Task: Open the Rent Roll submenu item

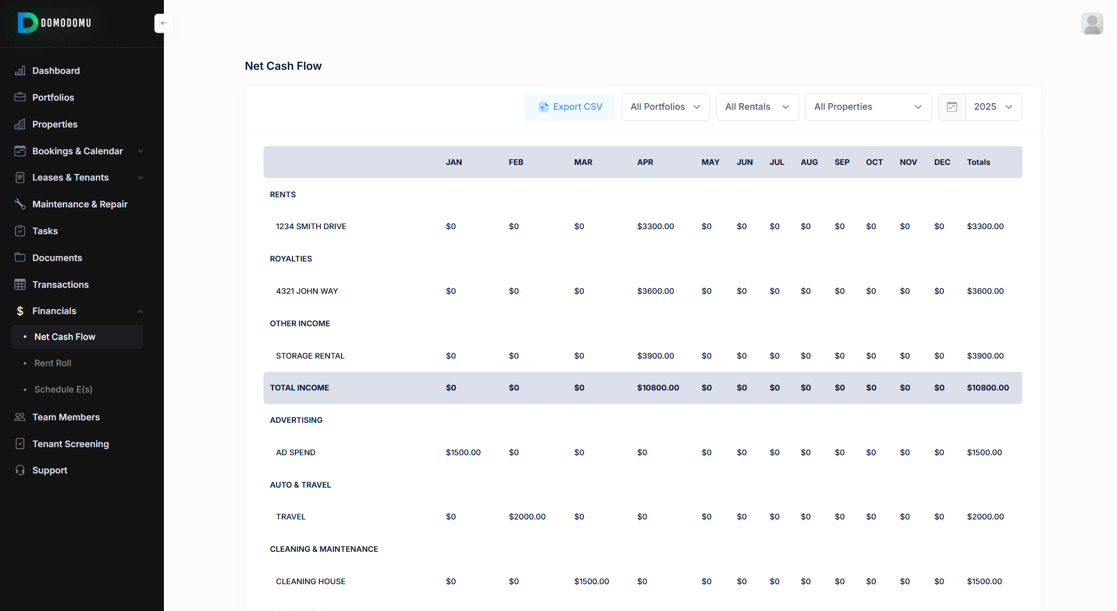Action: (x=53, y=363)
